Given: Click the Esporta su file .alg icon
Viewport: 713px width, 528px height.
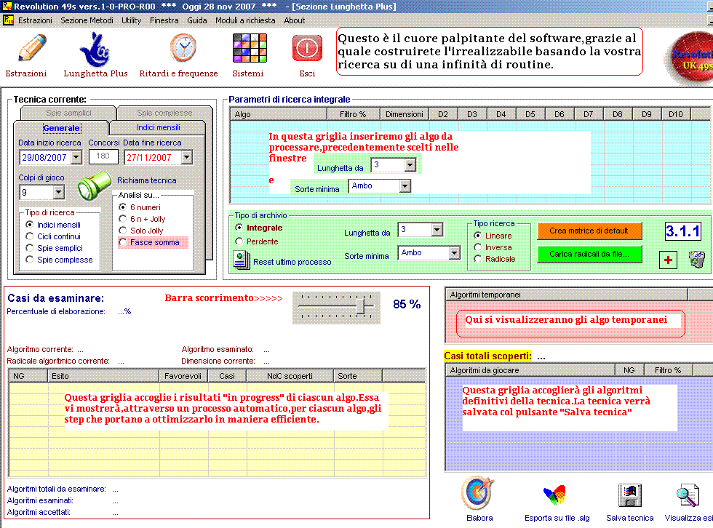Looking at the screenshot, I should pos(554,495).
